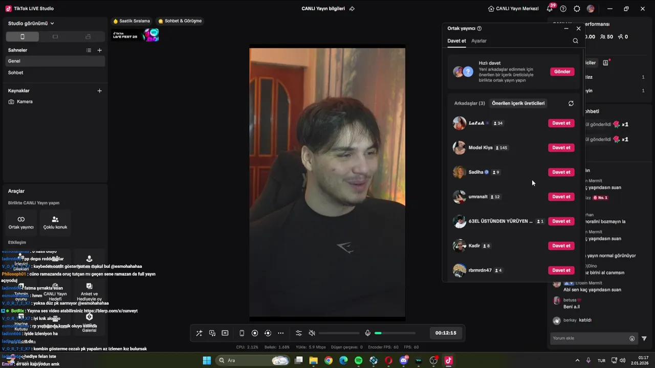655x368 pixels.
Task: Share via icon next to CANLI Yayın bilgileri
Action: tap(352, 9)
